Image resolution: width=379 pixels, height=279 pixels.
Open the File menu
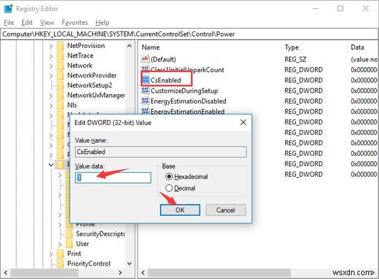tap(9, 23)
